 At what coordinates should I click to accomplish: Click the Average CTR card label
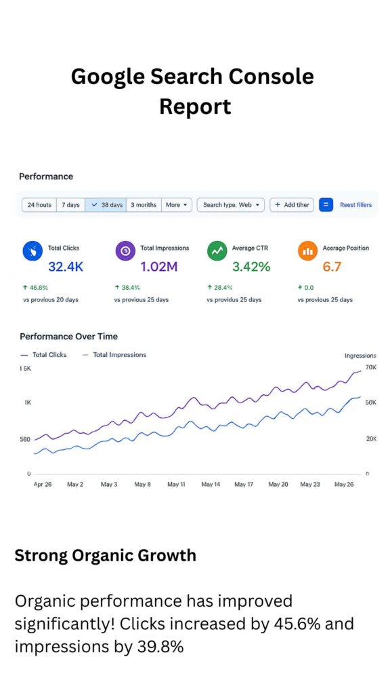(x=250, y=248)
